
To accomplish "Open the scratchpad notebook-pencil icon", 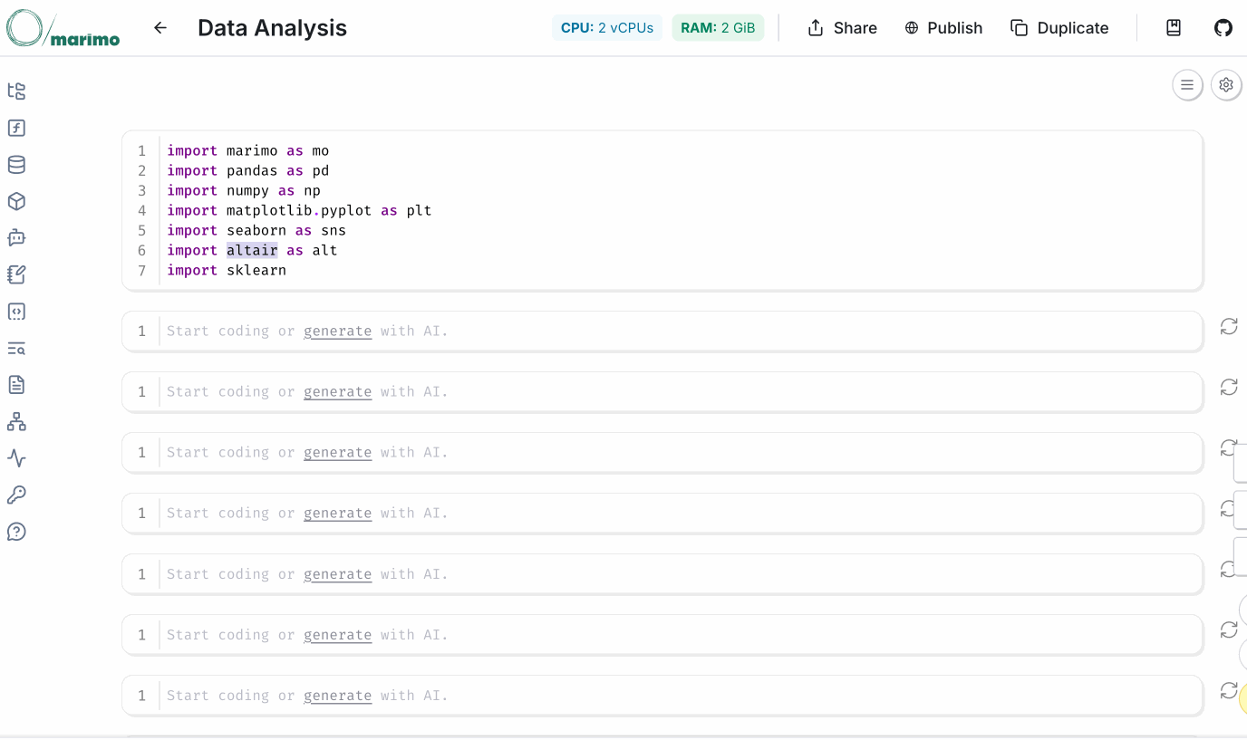I will 16,274.
